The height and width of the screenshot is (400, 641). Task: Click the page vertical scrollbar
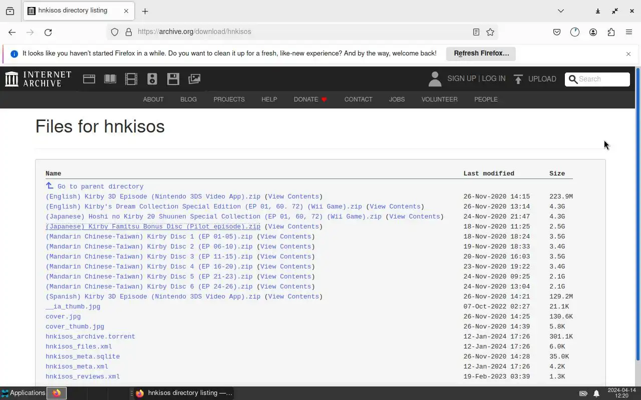pyautogui.click(x=638, y=213)
